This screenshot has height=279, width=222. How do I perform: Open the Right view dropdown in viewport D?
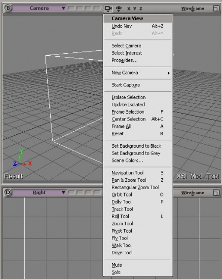tap(39, 193)
